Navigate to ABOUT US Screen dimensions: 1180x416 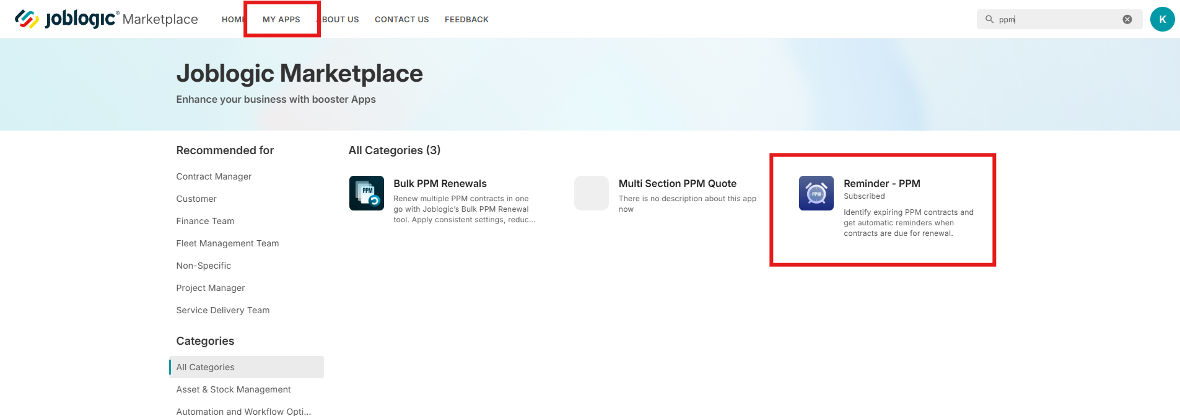(x=339, y=19)
